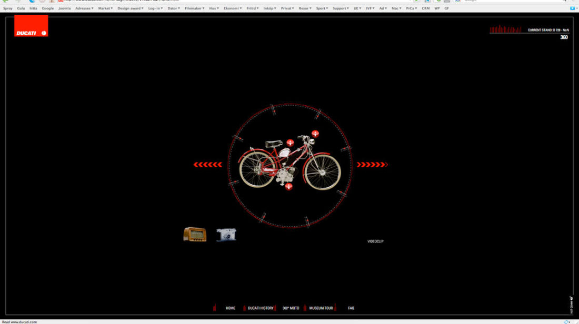Viewport: 579px width, 324px height.
Task: Select the vintage radio thumbnail
Action: tap(195, 235)
